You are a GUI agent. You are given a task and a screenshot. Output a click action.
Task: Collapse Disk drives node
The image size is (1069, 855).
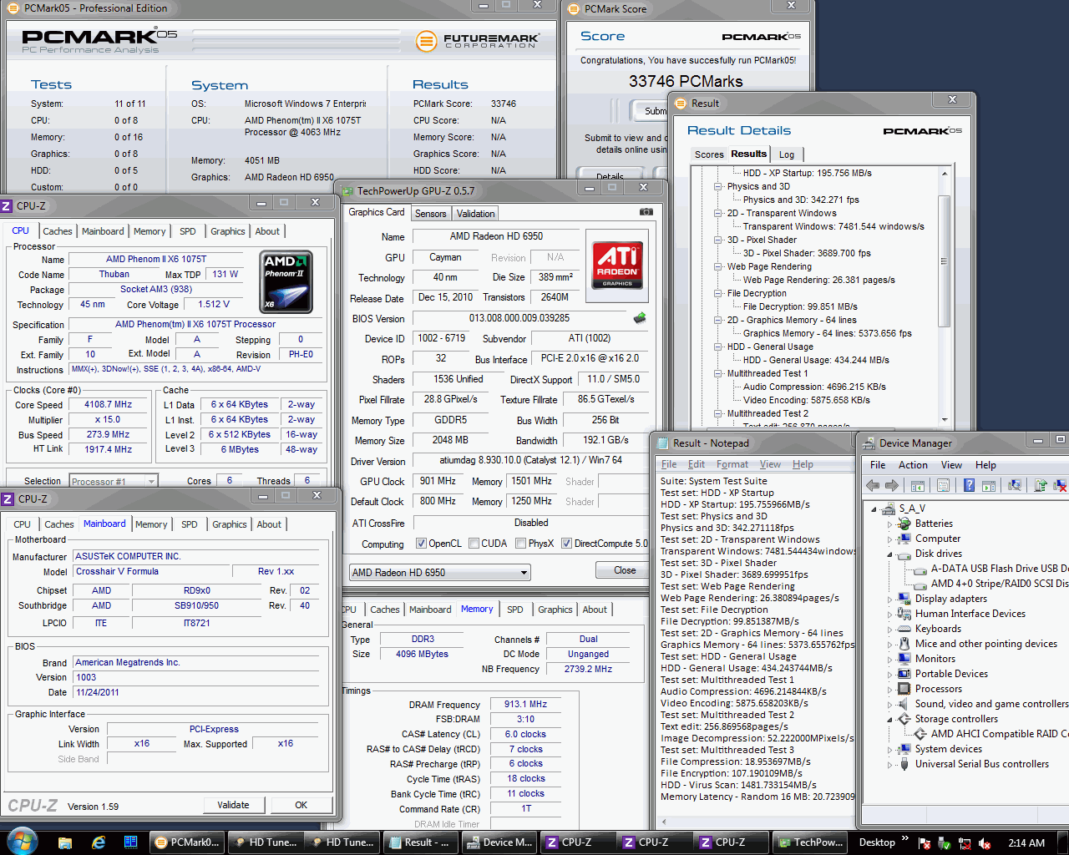[889, 554]
